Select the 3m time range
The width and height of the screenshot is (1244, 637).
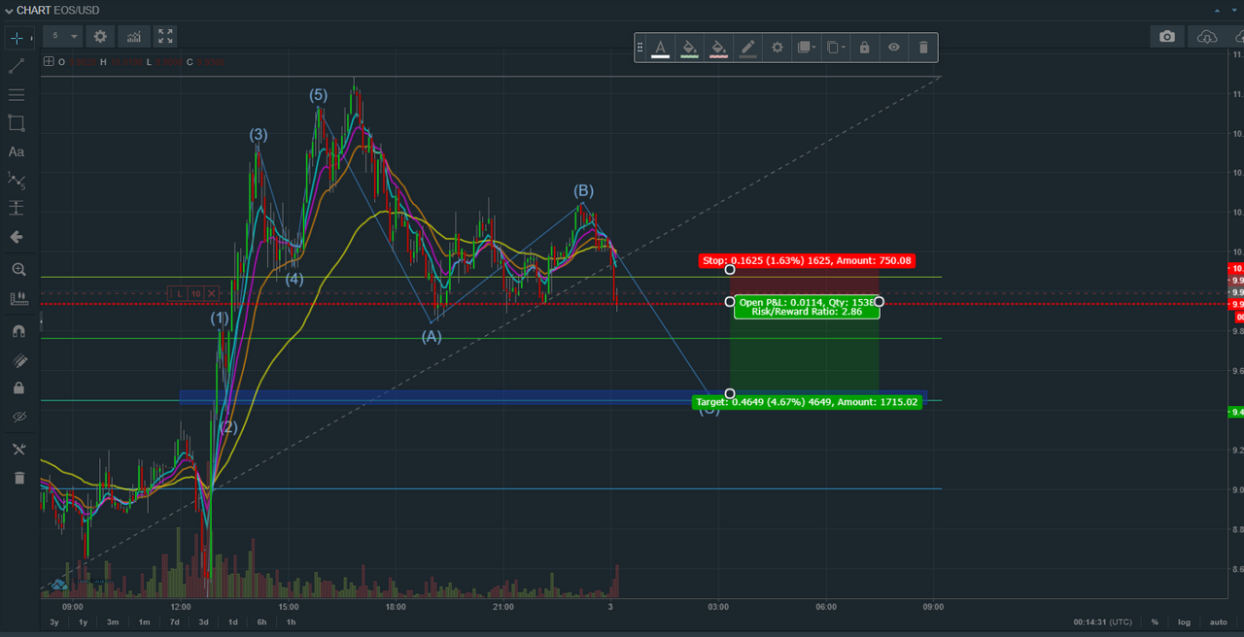pos(113,621)
